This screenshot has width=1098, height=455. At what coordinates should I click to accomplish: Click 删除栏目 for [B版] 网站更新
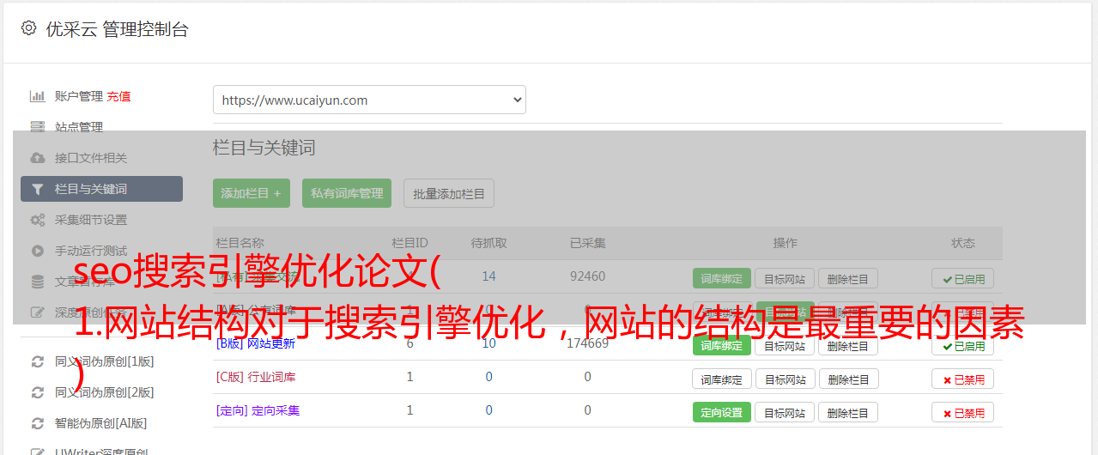(x=848, y=345)
